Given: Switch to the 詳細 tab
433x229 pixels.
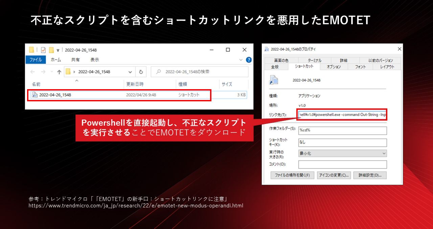Looking at the screenshot, I should pyautogui.click(x=343, y=60).
